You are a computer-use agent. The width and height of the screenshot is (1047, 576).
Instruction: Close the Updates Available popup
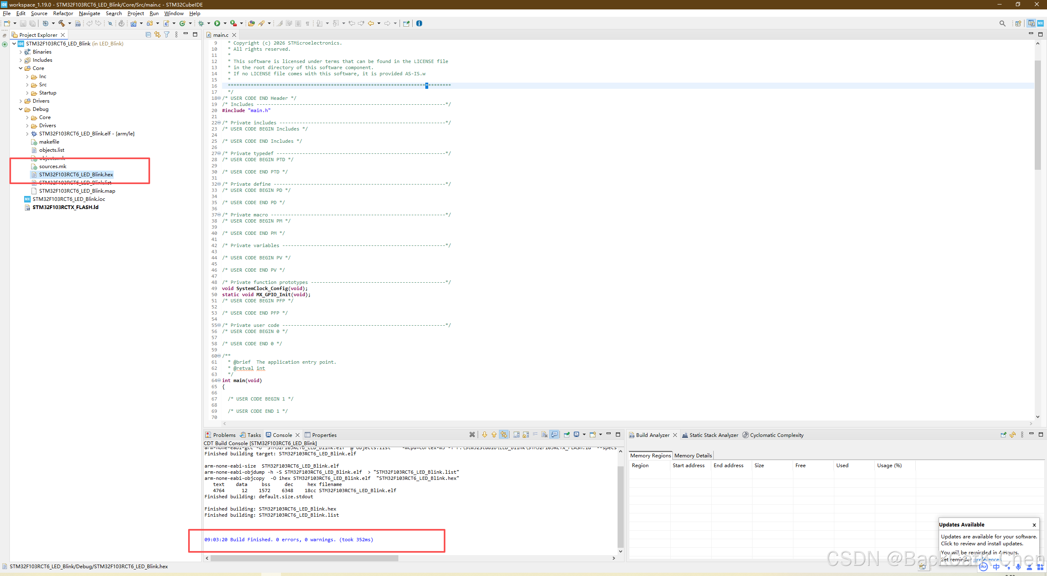[x=1034, y=525]
